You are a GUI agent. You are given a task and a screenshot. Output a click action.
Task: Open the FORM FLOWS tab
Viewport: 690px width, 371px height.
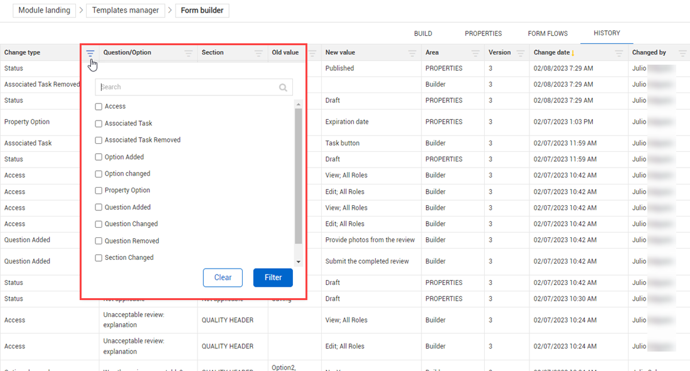tap(548, 33)
